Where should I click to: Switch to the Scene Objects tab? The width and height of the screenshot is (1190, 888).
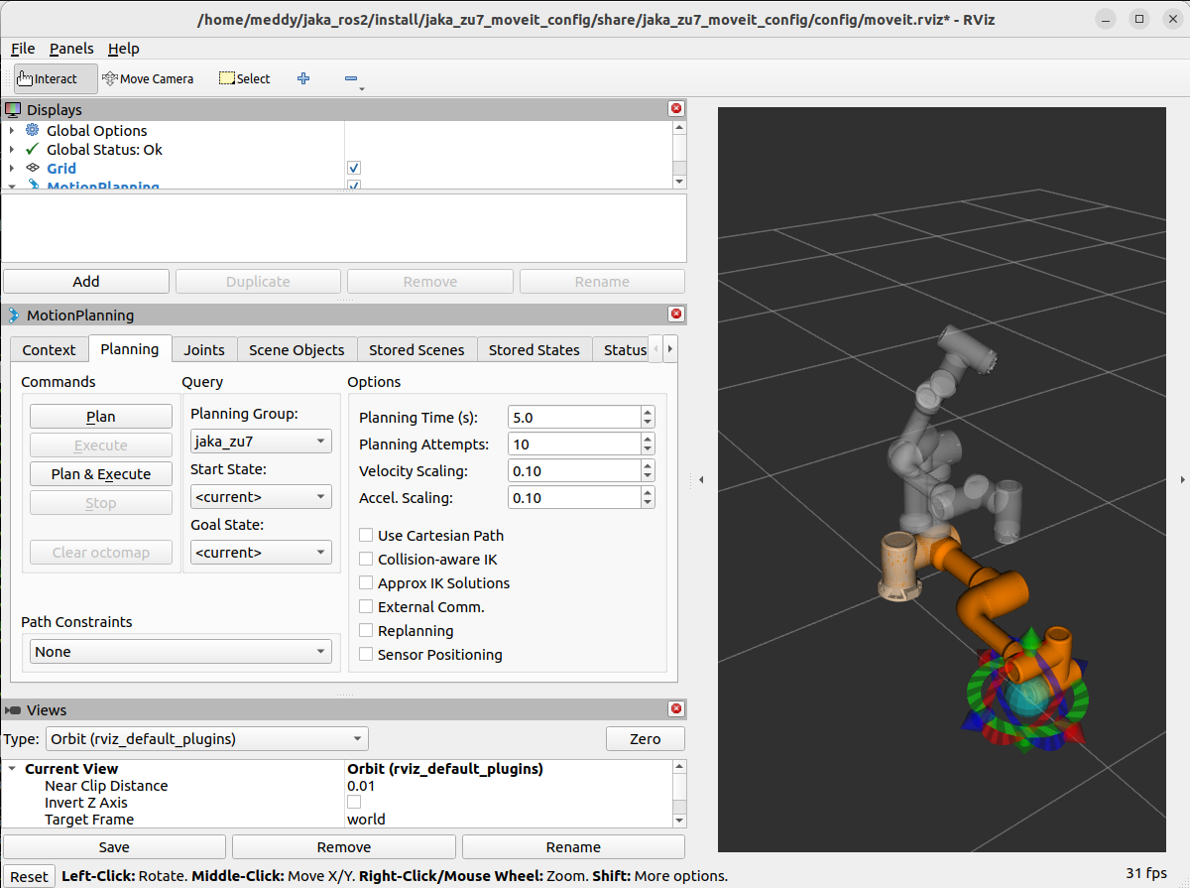coord(297,349)
